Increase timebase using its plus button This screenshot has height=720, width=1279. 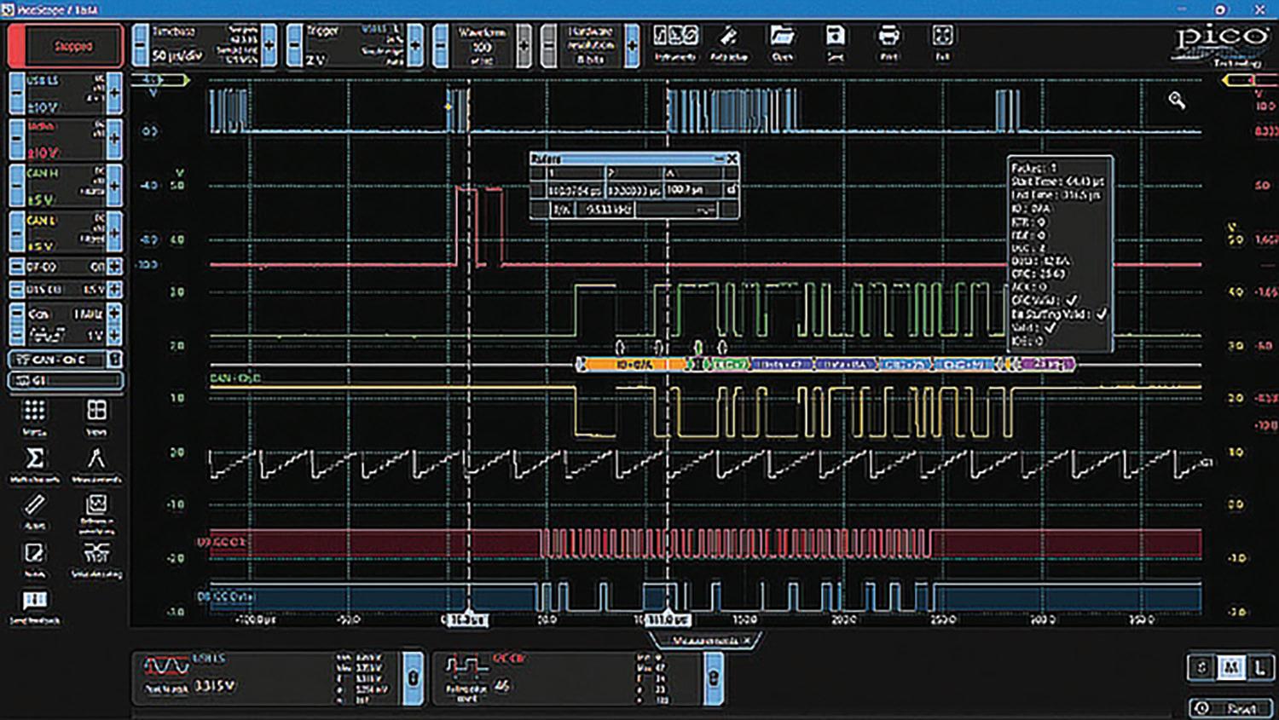[269, 45]
